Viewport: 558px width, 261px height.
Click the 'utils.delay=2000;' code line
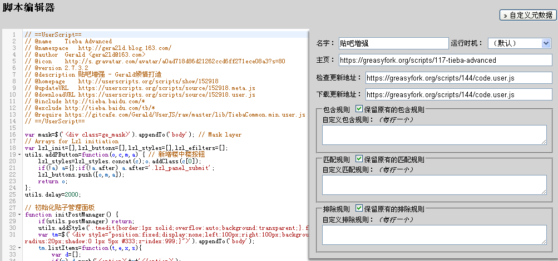[x=53, y=194]
